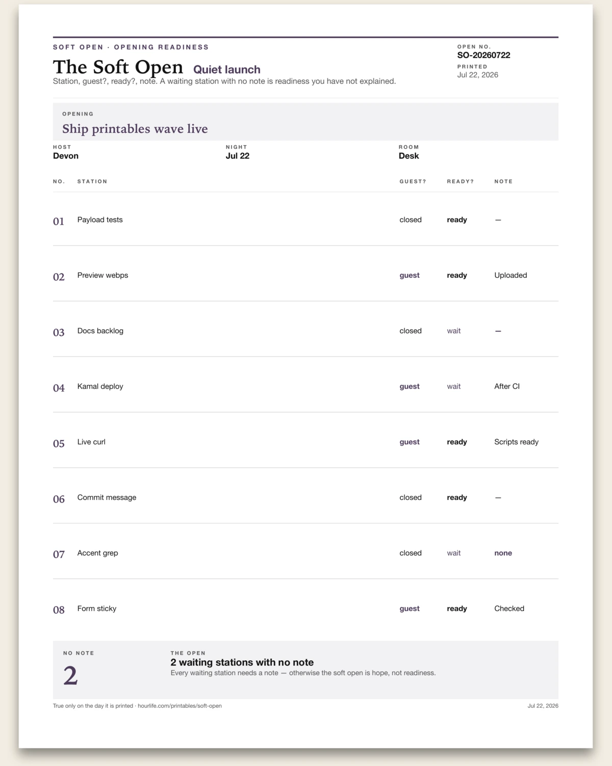
Task: Click '2 waiting stations with no note' summary
Action: (x=242, y=662)
